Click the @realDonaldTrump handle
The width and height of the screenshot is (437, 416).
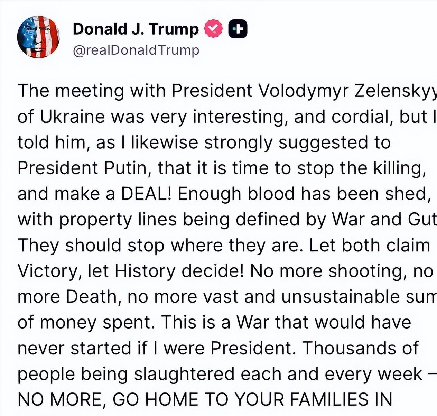(x=136, y=50)
